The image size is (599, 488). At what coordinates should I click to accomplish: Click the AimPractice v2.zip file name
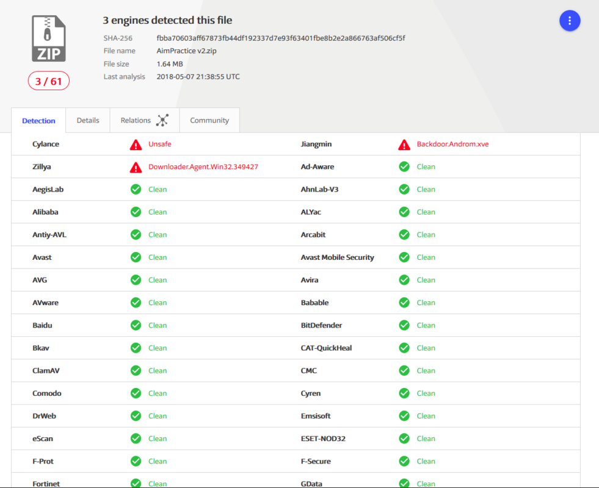[x=186, y=51]
